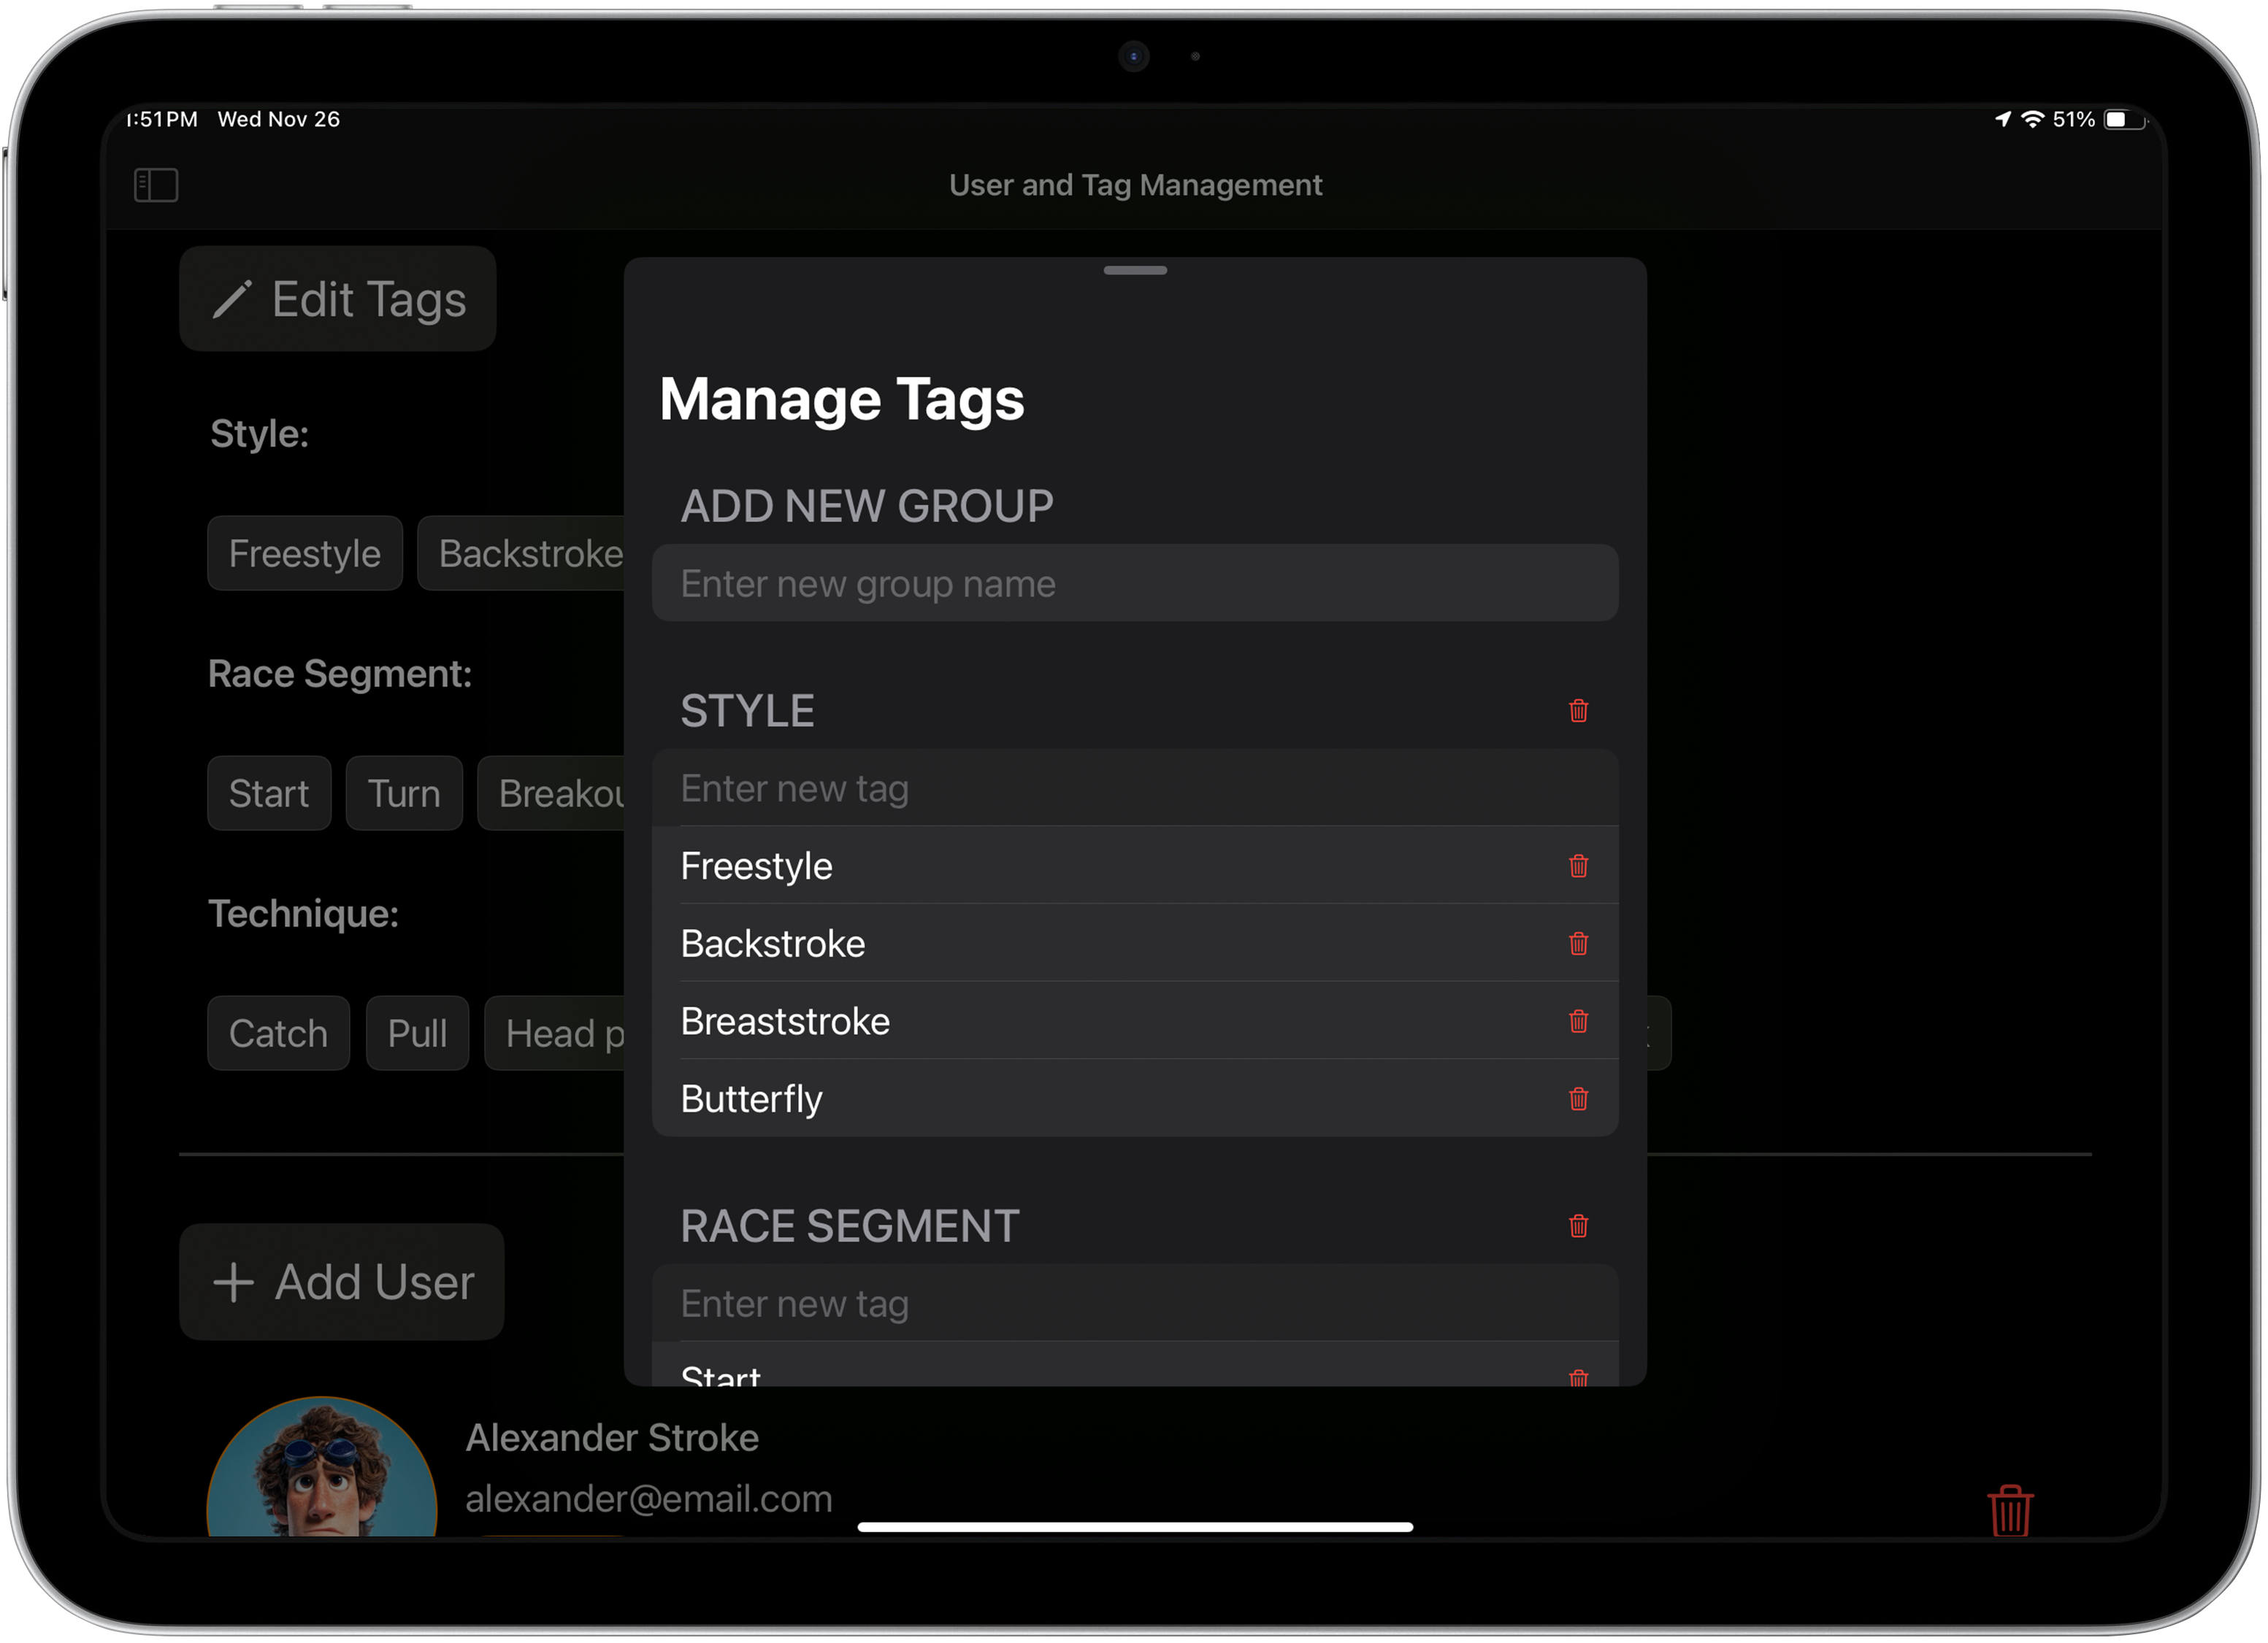Delete the Breaststroke tag
2268x1643 pixels.
(x=1578, y=1021)
